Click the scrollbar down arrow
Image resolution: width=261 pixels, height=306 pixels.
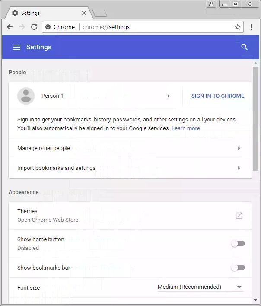click(255, 300)
